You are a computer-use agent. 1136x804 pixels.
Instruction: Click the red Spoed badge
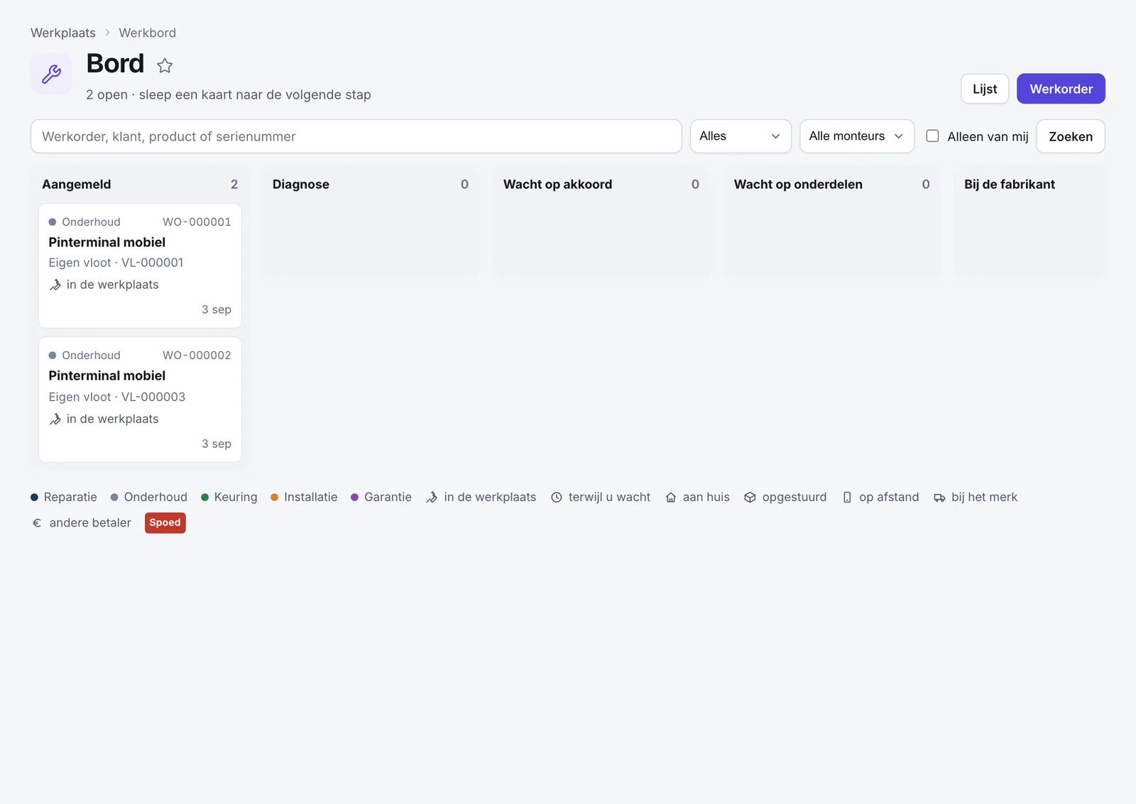tap(165, 523)
